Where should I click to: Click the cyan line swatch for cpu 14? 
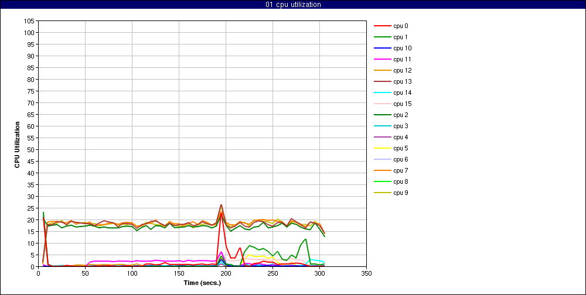pos(383,92)
